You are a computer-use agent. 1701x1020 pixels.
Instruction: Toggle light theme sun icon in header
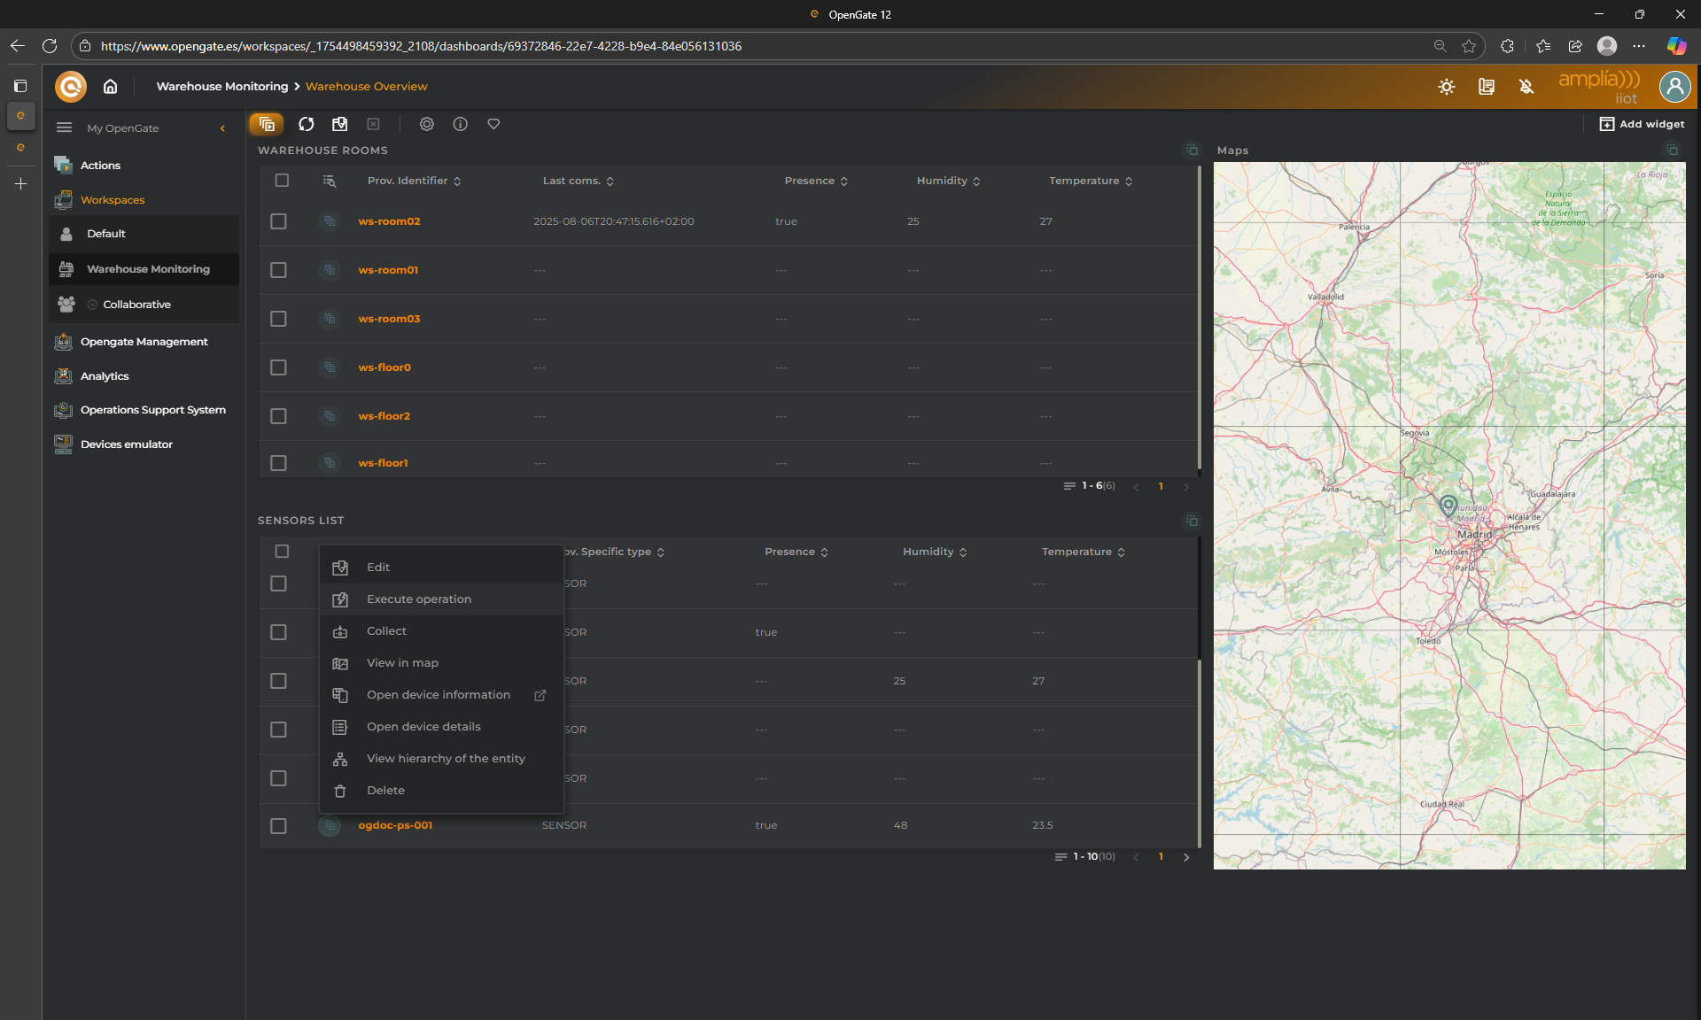[1446, 87]
